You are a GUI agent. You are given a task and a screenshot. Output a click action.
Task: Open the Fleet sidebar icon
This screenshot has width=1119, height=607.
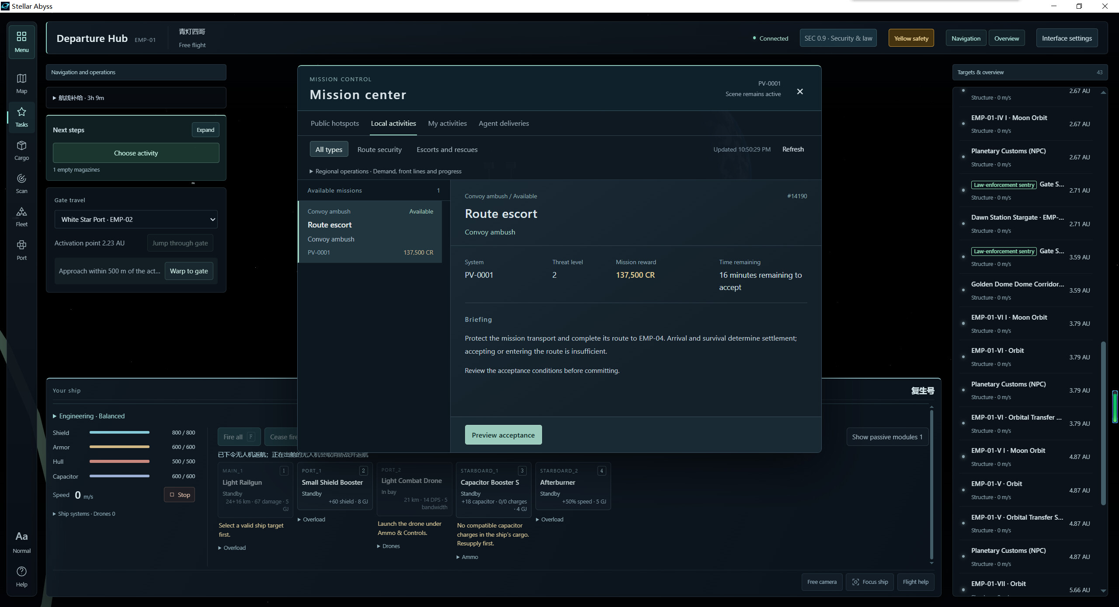point(21,217)
